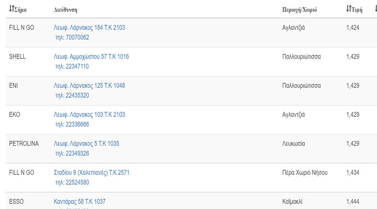The width and height of the screenshot is (377, 209).
Task: Select the SHELL brand cell
Action: [17, 56]
